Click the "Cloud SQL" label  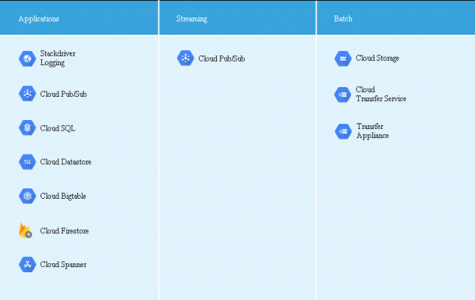click(x=58, y=128)
